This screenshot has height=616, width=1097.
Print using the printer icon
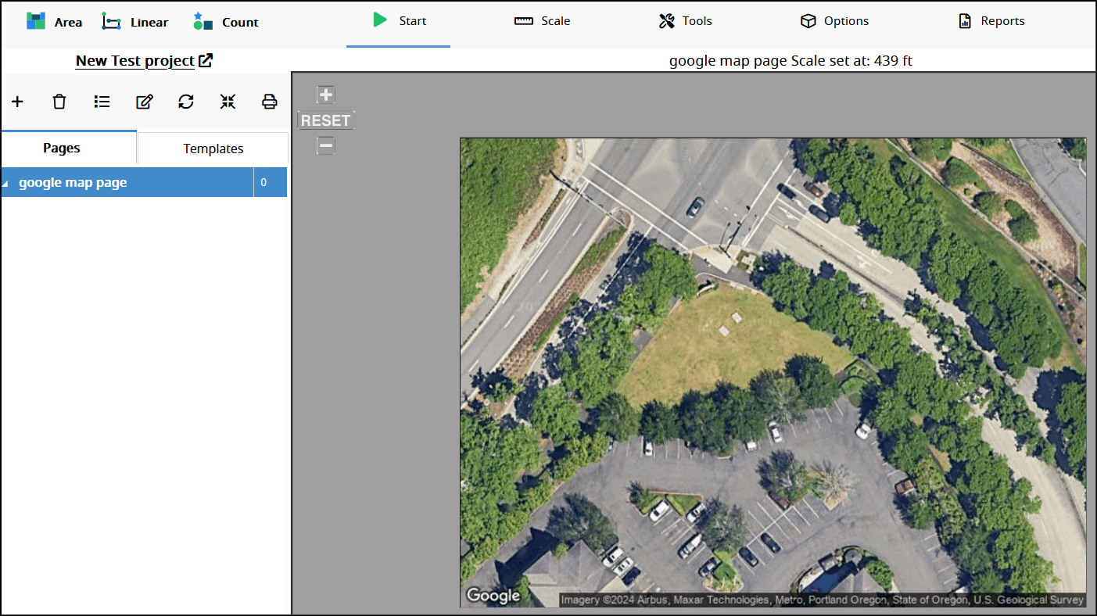[270, 102]
